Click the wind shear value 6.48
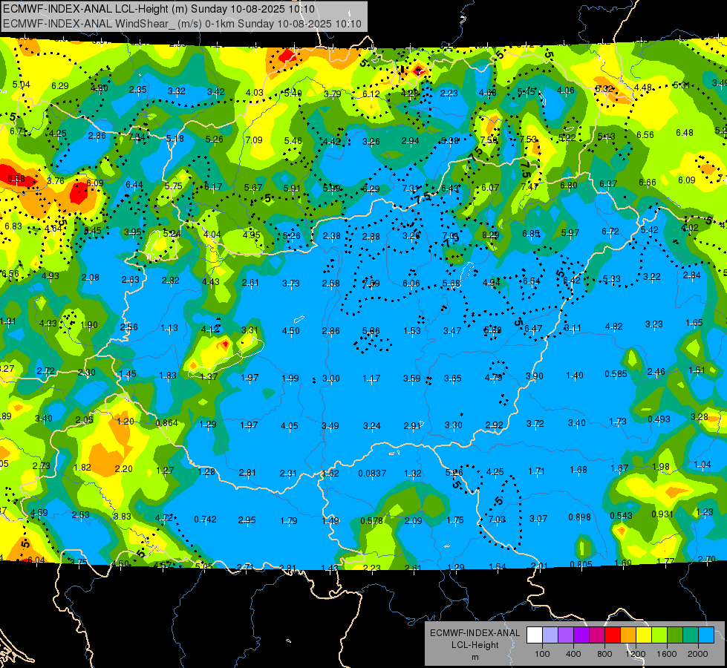The height and width of the screenshot is (668, 727). click(685, 133)
